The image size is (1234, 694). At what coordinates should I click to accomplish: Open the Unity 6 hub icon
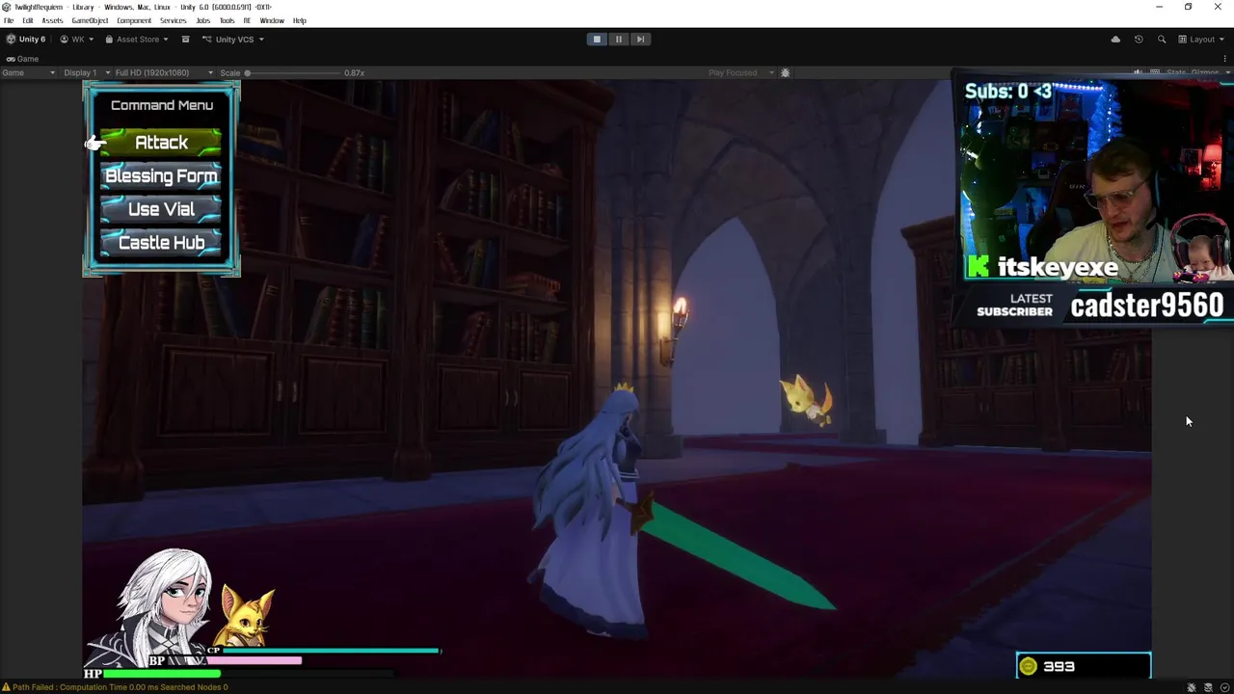[x=26, y=40]
